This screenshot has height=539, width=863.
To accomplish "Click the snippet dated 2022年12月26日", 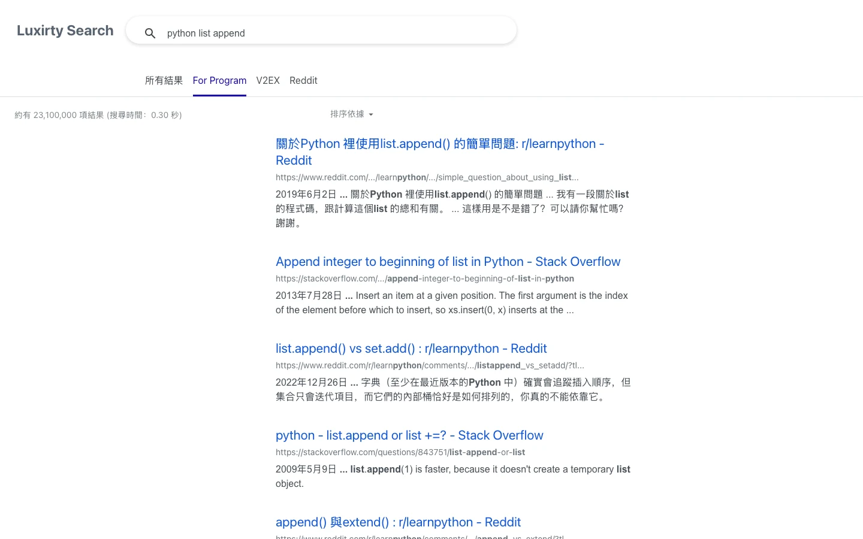I will 453,389.
